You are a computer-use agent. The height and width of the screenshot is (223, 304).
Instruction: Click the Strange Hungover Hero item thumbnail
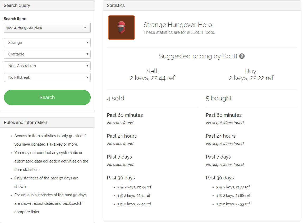click(121, 27)
